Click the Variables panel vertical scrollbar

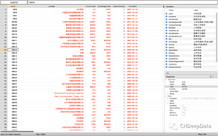(216, 37)
